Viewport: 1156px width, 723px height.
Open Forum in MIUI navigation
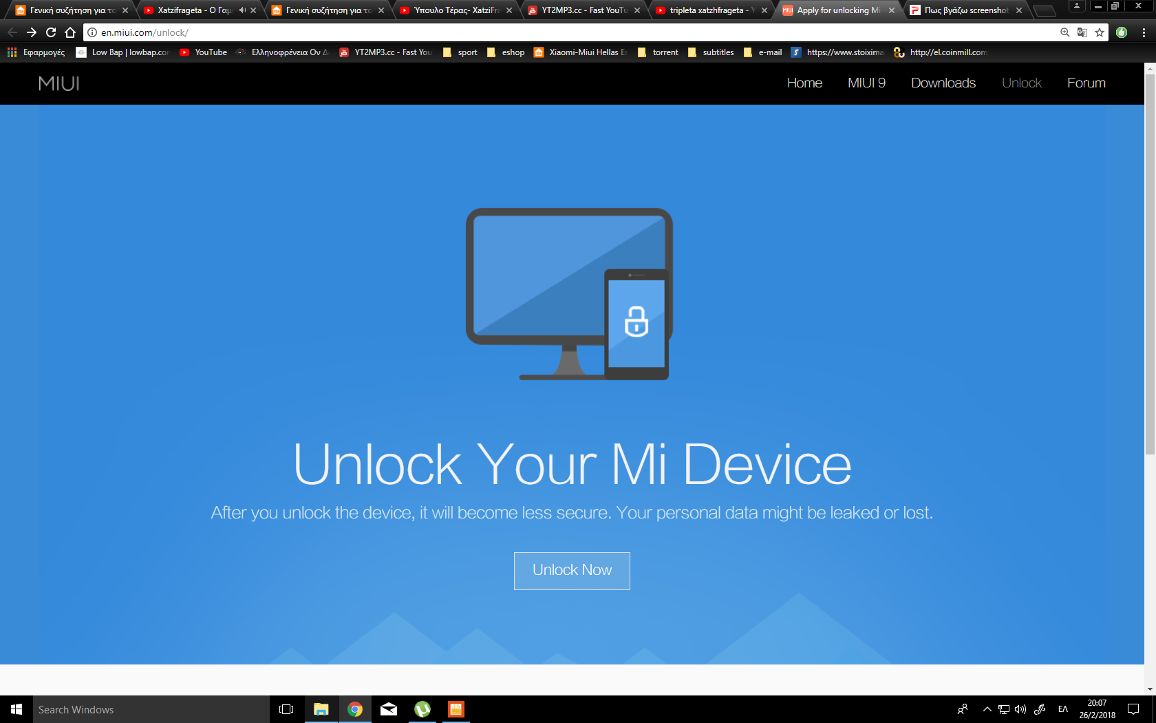1087,83
